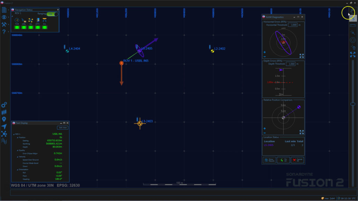Select the gears icon in left sidebar

tap(4, 105)
